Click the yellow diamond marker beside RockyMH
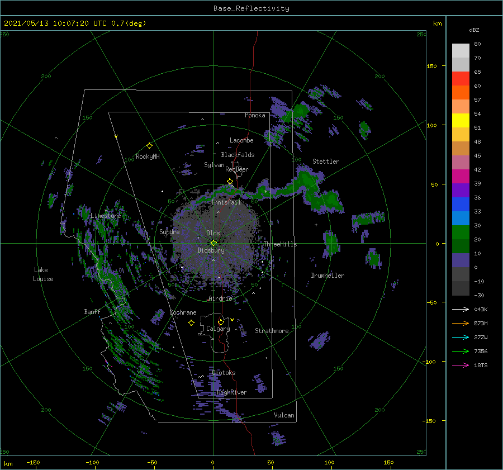This screenshot has width=503, height=470. [x=149, y=146]
